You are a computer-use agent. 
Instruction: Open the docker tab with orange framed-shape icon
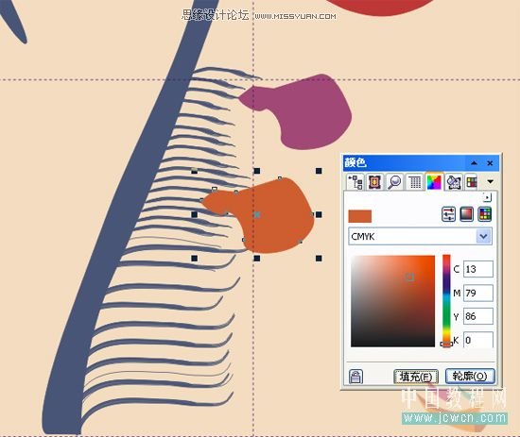374,182
